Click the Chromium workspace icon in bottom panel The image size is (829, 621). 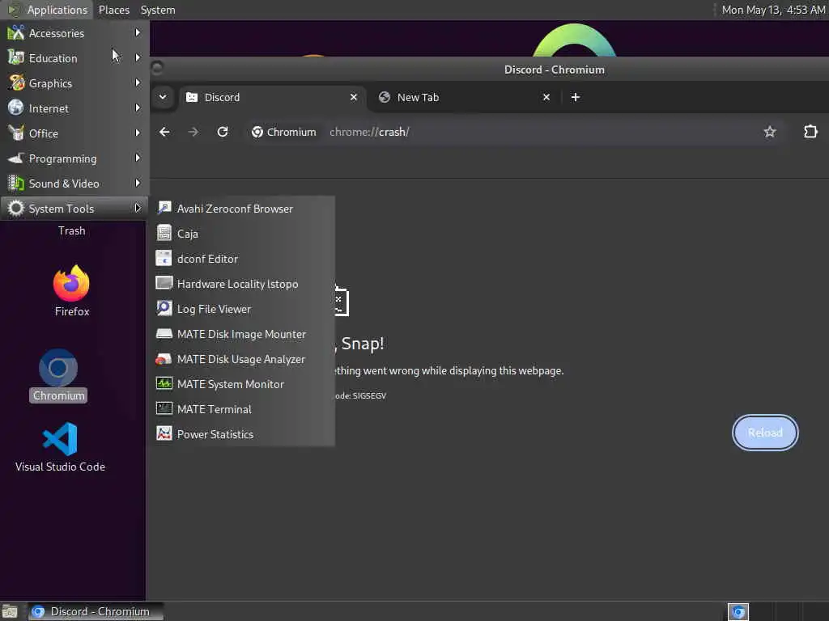coord(738,611)
